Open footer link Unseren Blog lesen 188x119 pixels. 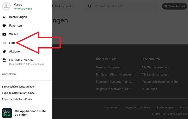(x=109, y=67)
